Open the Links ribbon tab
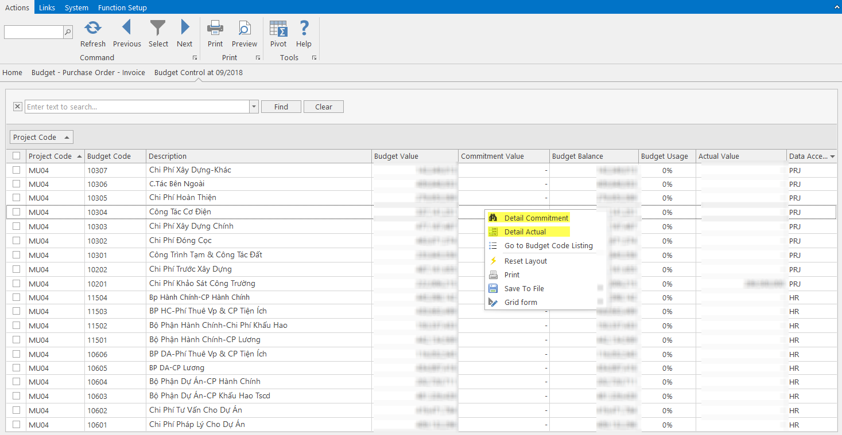This screenshot has width=842, height=435. (47, 7)
